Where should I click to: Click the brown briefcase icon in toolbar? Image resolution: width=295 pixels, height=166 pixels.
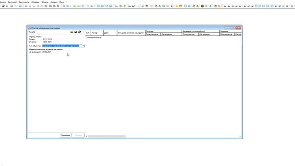[x=202, y=6]
